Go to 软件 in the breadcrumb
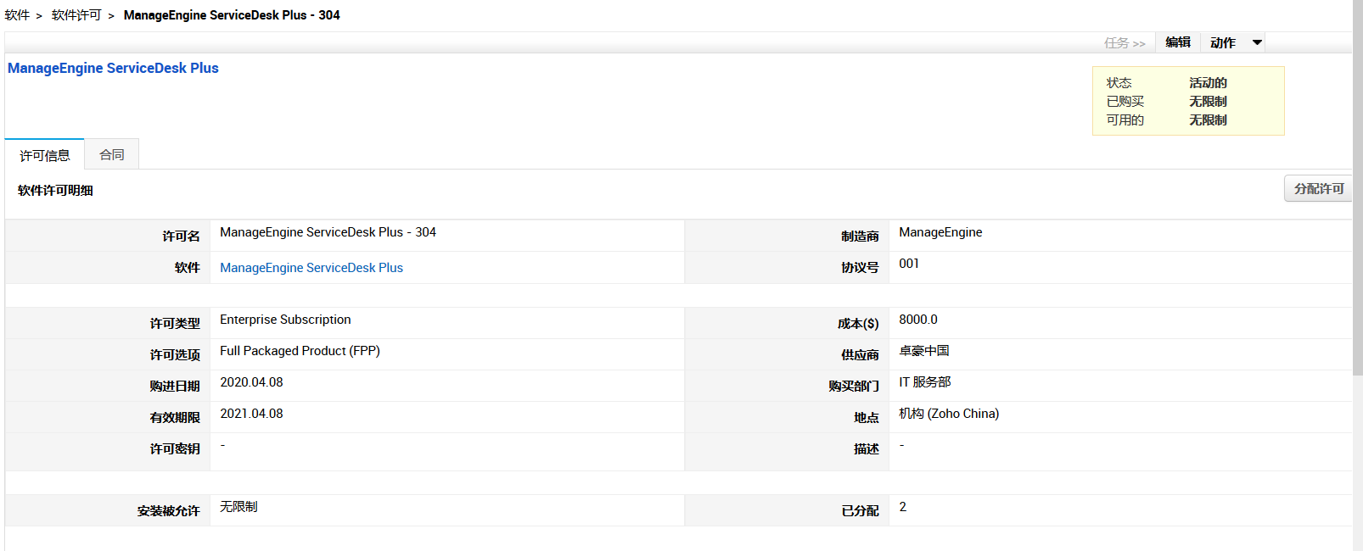The height and width of the screenshot is (551, 1363). point(17,15)
